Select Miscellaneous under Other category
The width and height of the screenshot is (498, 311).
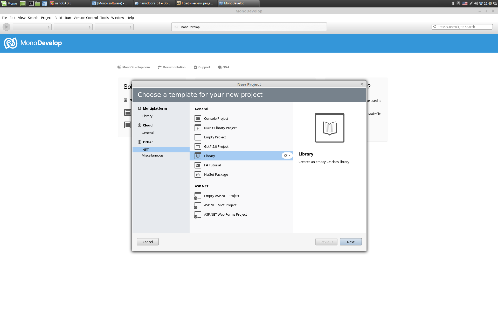click(152, 155)
